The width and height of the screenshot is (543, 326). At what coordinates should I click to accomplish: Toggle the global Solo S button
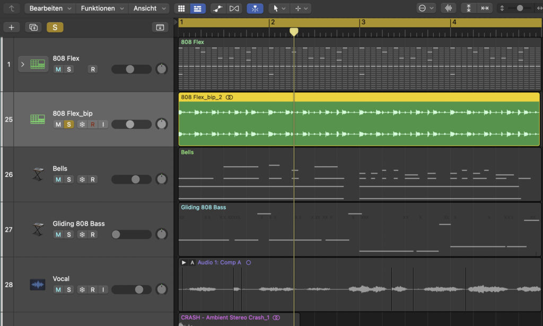(55, 27)
